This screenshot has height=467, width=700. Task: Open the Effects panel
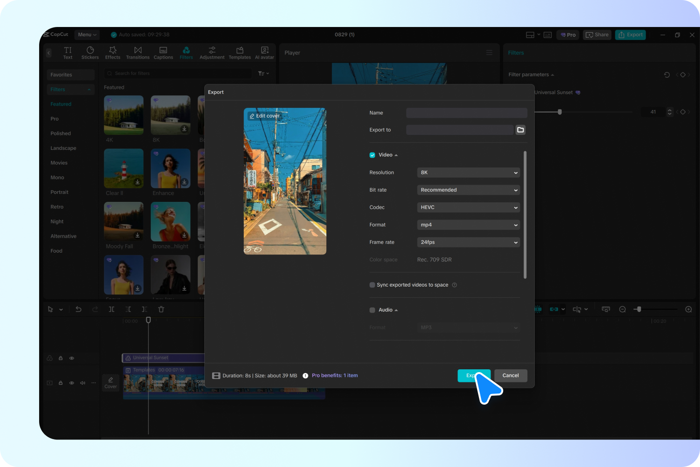click(x=113, y=53)
